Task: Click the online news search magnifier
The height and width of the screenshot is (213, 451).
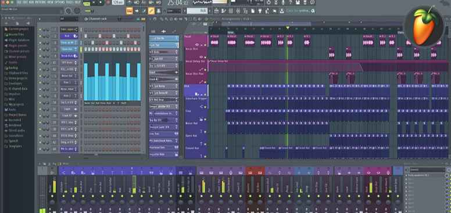Action: click(313, 11)
